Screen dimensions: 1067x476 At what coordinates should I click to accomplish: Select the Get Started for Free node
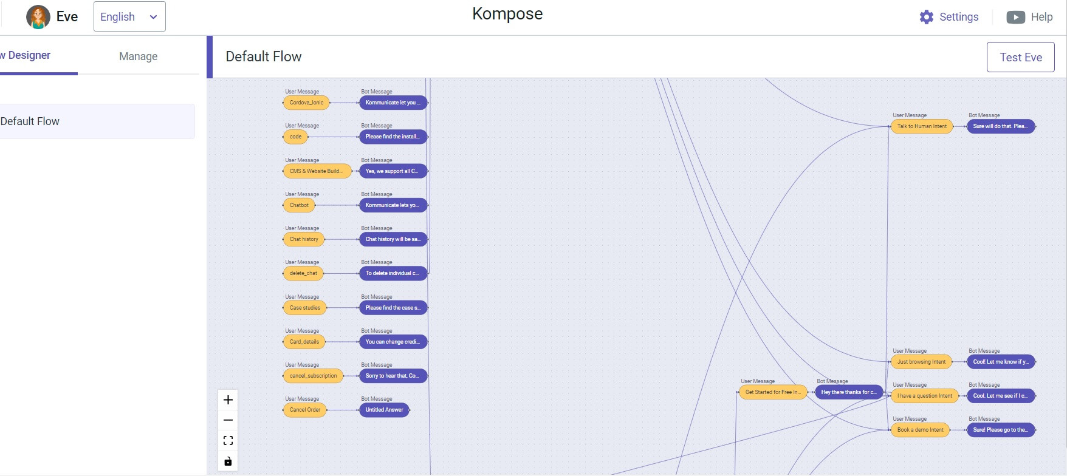(772, 392)
